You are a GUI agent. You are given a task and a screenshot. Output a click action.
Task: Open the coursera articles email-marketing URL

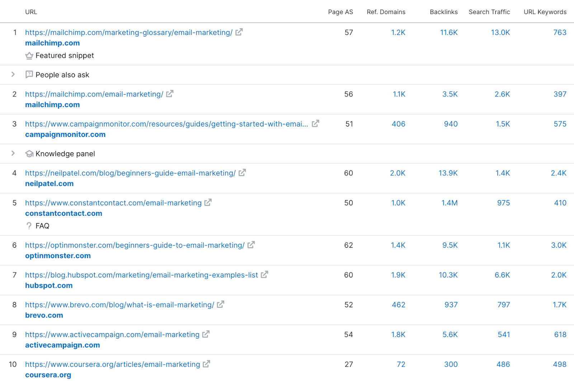(113, 364)
